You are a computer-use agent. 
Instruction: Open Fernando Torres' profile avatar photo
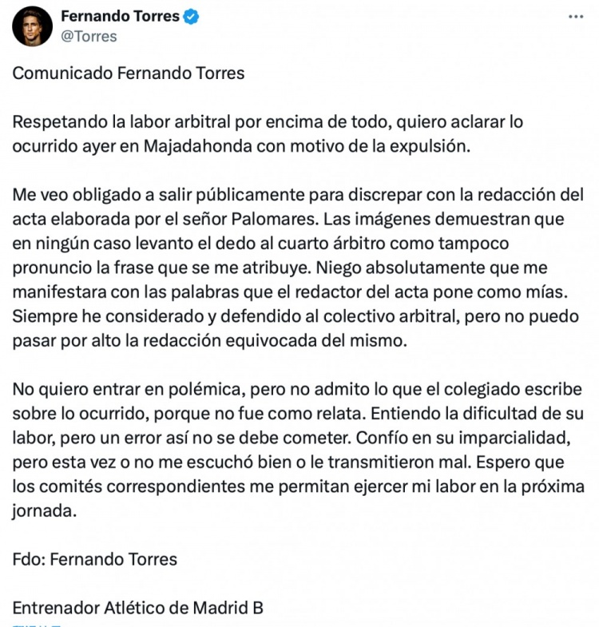click(x=33, y=26)
